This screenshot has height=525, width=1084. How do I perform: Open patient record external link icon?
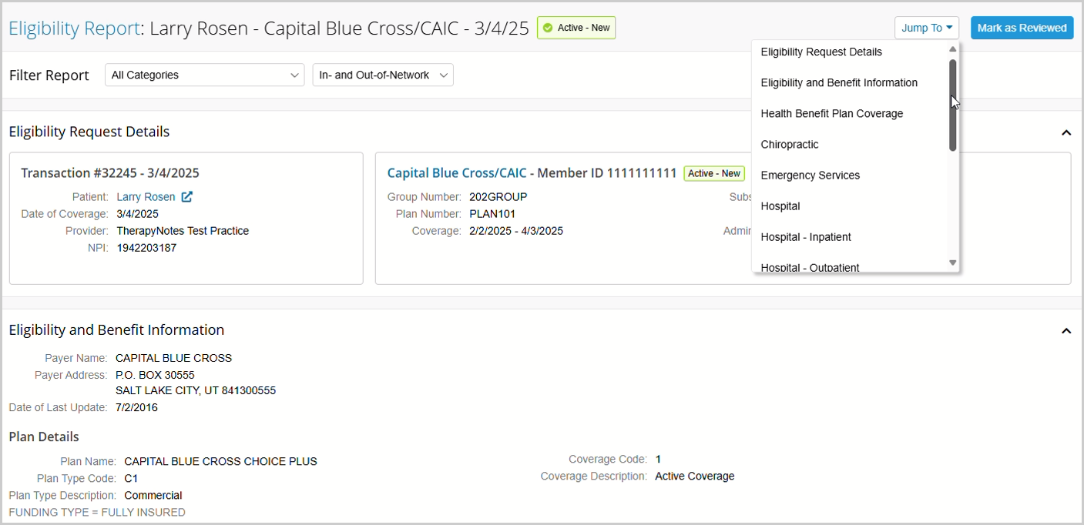point(186,197)
